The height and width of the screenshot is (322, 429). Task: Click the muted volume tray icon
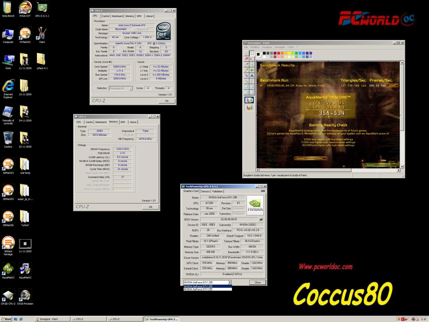click(x=417, y=319)
